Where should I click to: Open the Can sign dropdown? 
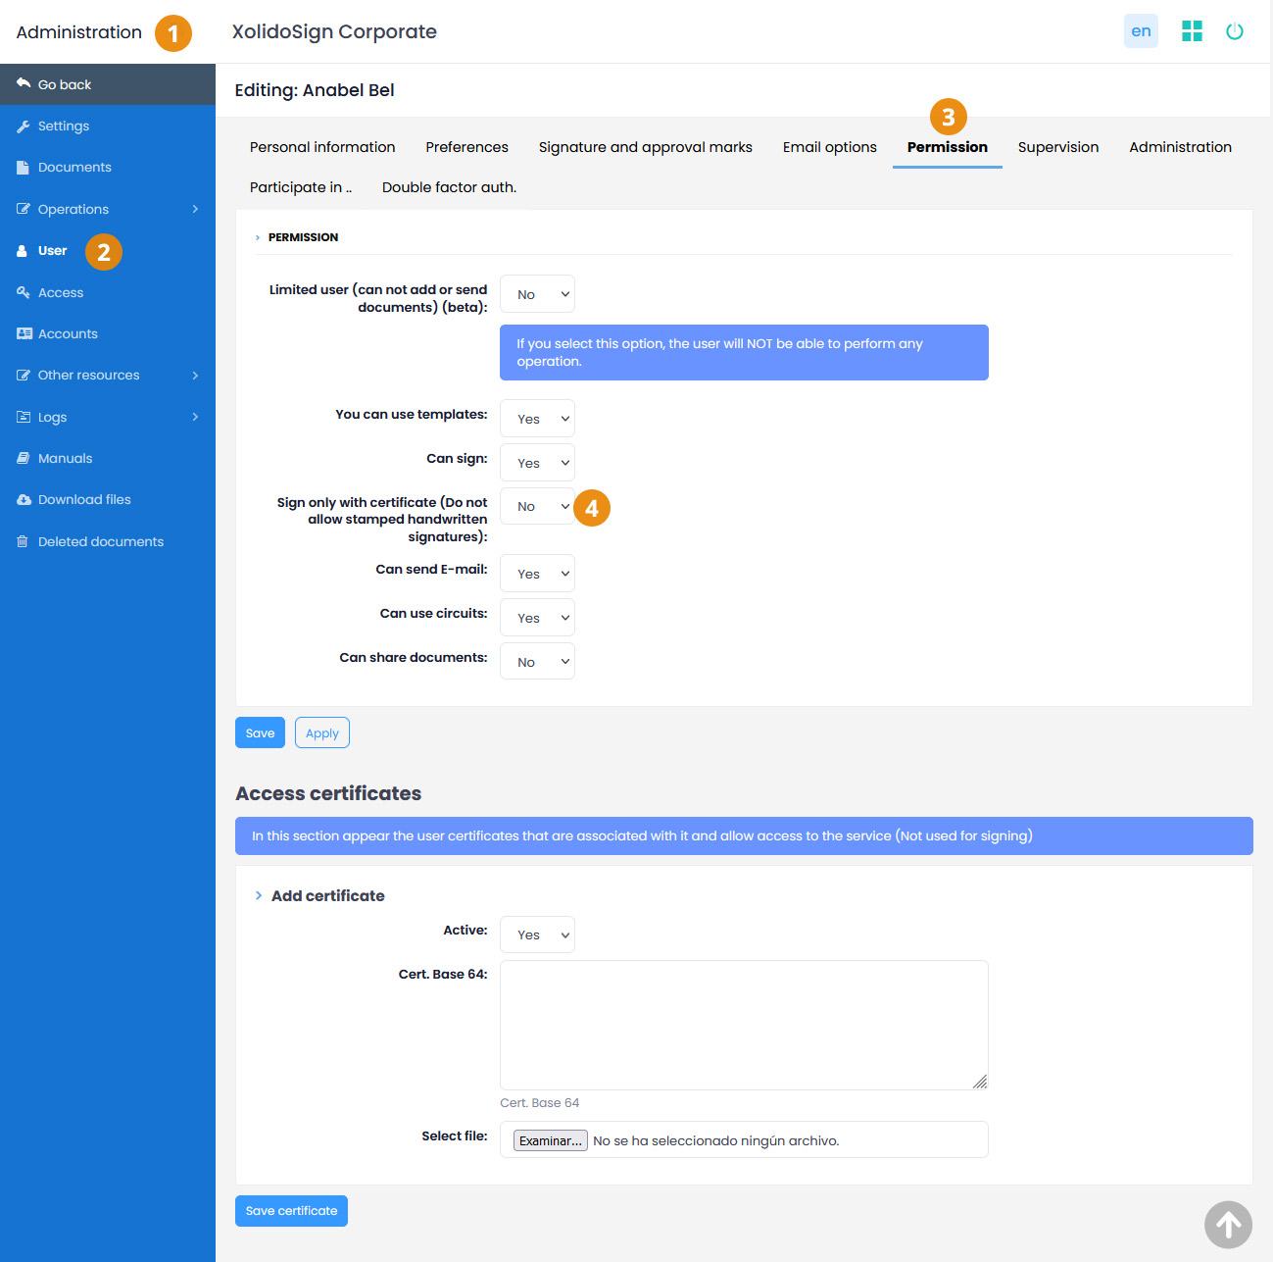537,463
